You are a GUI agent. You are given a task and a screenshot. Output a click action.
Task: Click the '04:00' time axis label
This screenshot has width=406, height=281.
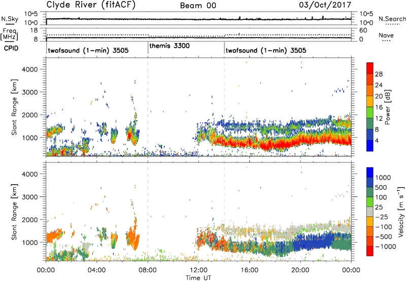coord(96,270)
